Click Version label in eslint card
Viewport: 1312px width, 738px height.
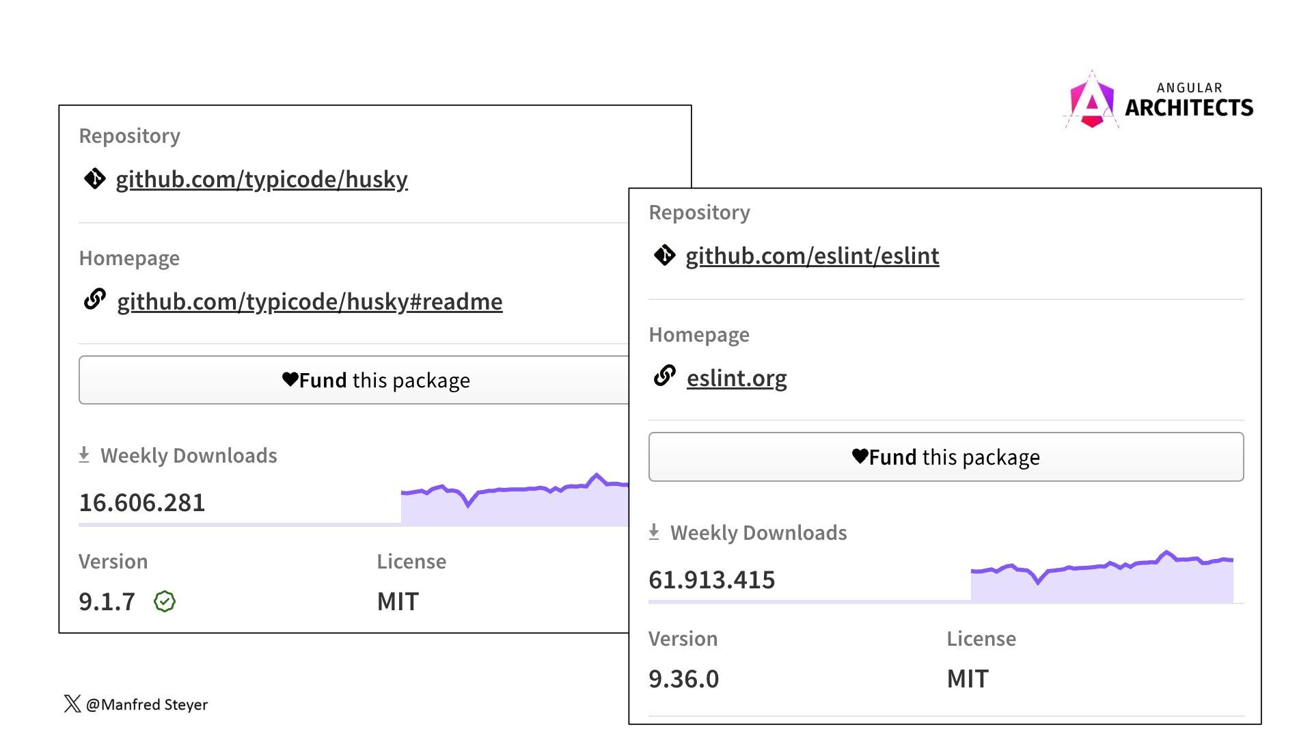[683, 639]
